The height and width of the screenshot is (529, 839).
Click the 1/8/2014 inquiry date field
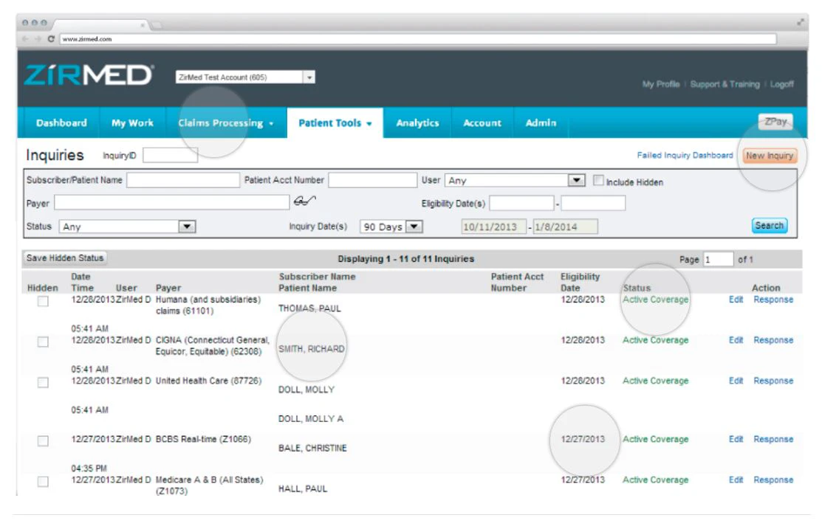pyautogui.click(x=566, y=227)
